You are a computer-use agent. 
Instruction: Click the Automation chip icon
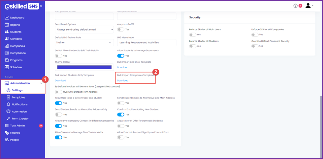(9, 111)
